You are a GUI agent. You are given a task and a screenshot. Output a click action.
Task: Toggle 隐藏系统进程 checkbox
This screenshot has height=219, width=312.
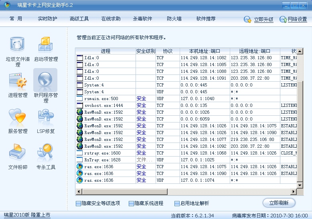pyautogui.click(x=131, y=203)
